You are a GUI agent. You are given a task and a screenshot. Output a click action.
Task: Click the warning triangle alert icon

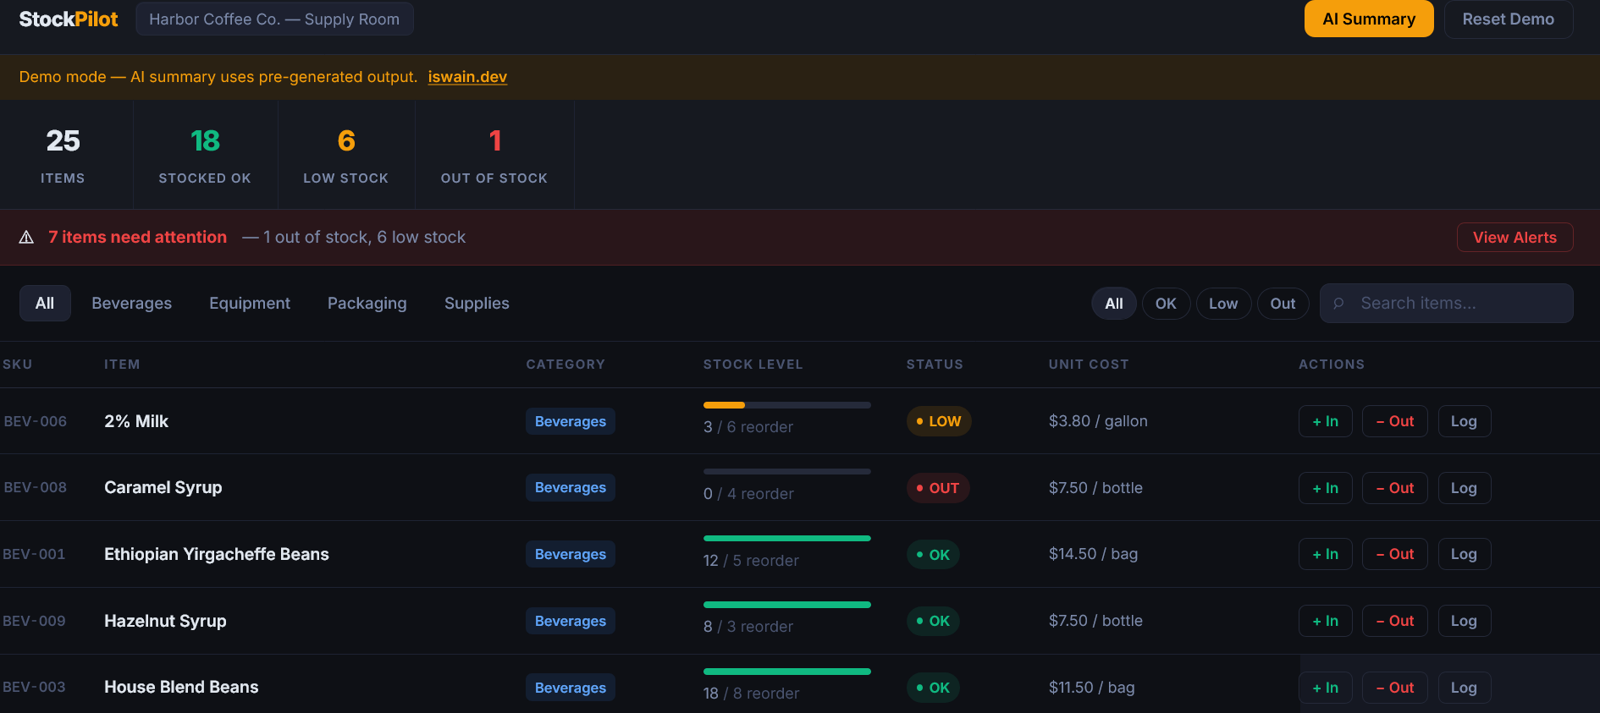point(27,238)
